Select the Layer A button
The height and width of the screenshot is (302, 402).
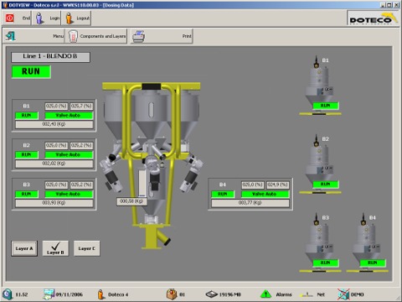click(x=24, y=248)
